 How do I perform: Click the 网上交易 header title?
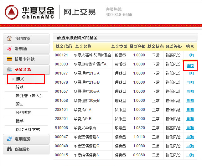click(80, 12)
